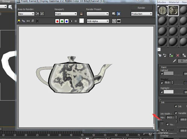Click red X Reset Material icon
This screenshot has height=139, width=187.
point(178,55)
